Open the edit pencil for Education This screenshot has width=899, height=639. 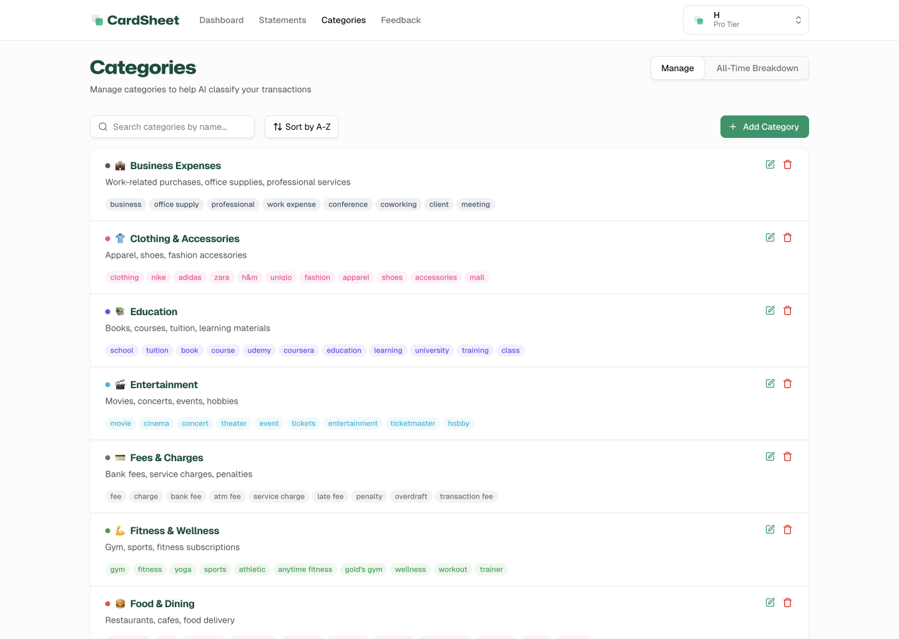[x=770, y=310]
